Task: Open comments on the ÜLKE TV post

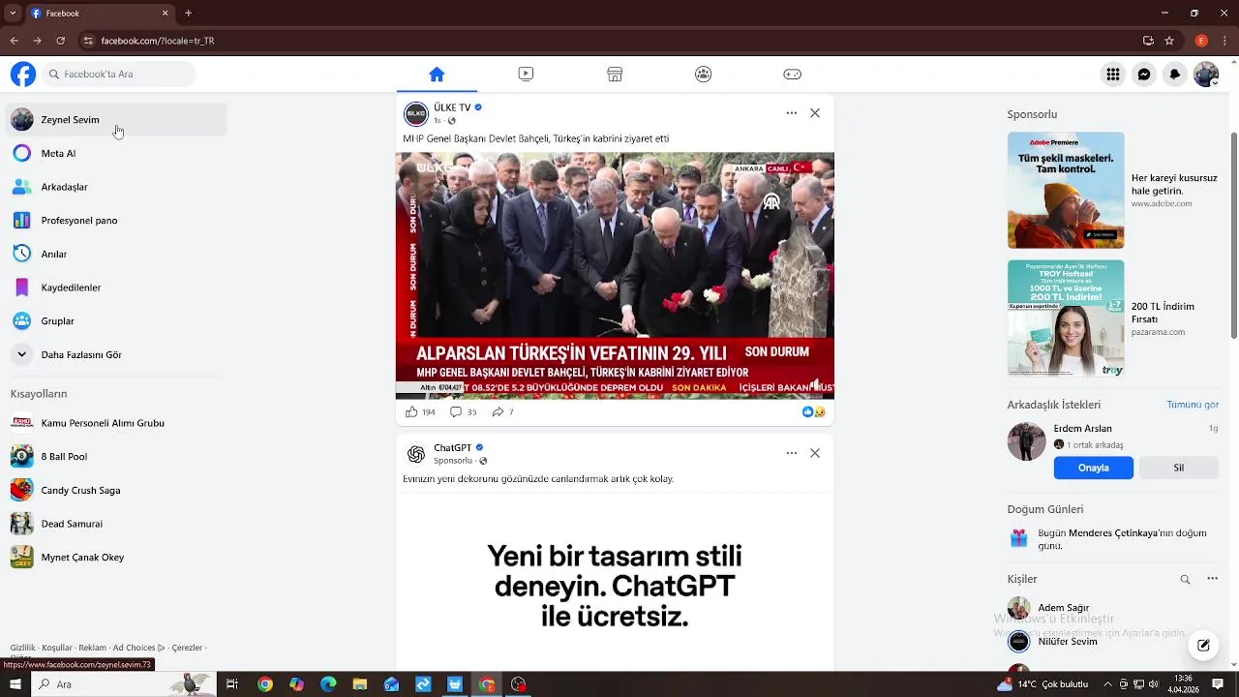Action: tap(464, 412)
